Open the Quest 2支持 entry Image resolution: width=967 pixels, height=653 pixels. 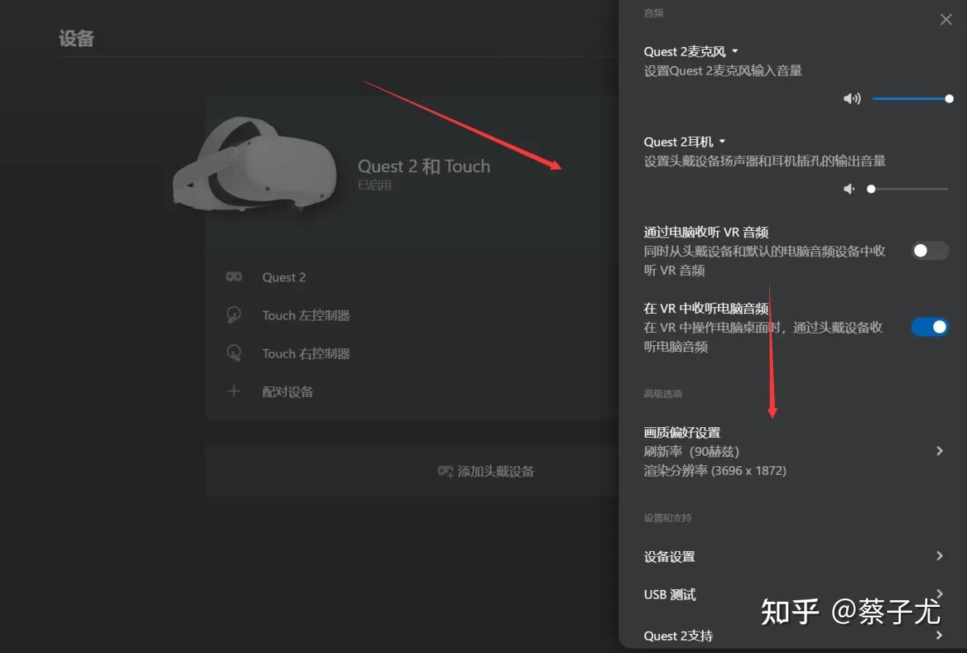(793, 635)
